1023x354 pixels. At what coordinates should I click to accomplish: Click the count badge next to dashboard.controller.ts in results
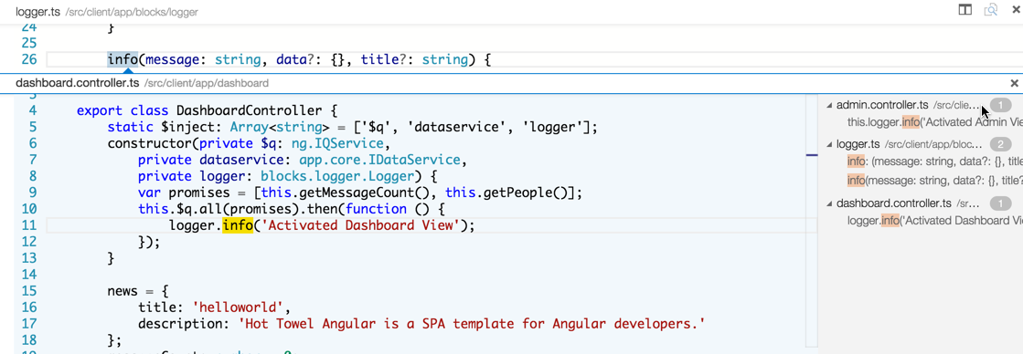pos(1000,203)
